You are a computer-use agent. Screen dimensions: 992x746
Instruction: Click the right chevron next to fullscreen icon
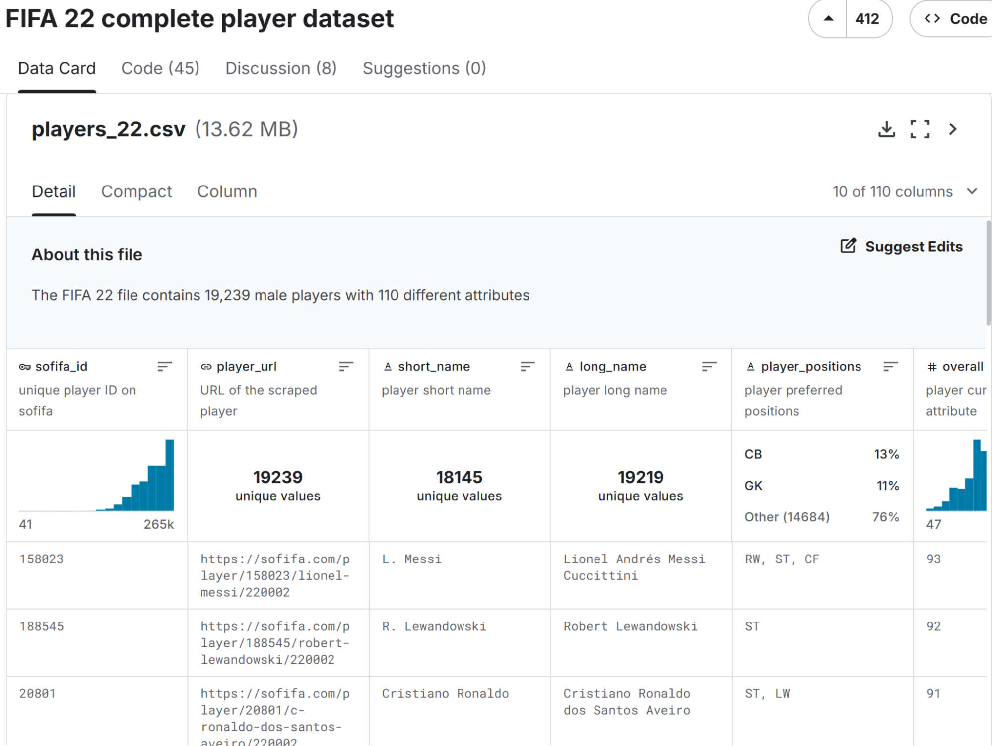pos(952,129)
